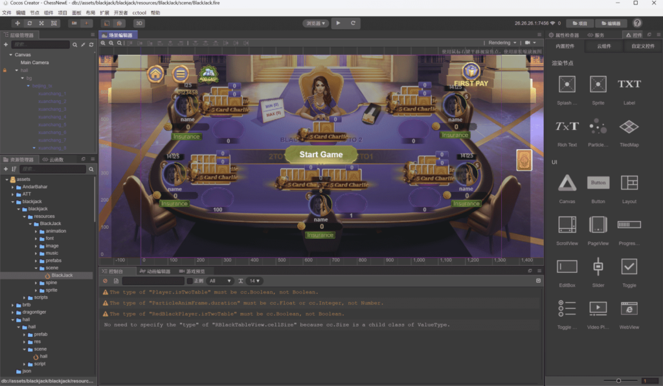Expand the AndarBahar folder in assets
This screenshot has width=663, height=386.
click(x=14, y=187)
